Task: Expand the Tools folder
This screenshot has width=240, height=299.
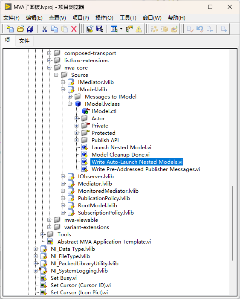Action: pos(42,234)
